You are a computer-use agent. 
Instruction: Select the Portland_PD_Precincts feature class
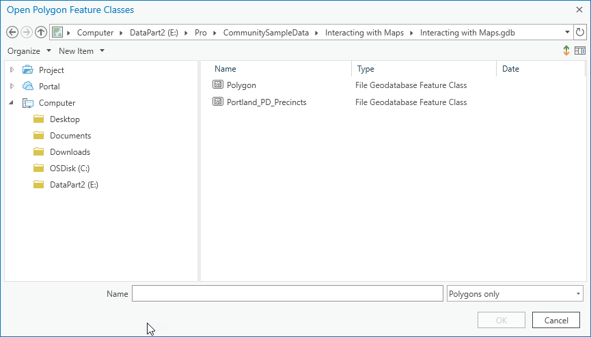pos(266,102)
